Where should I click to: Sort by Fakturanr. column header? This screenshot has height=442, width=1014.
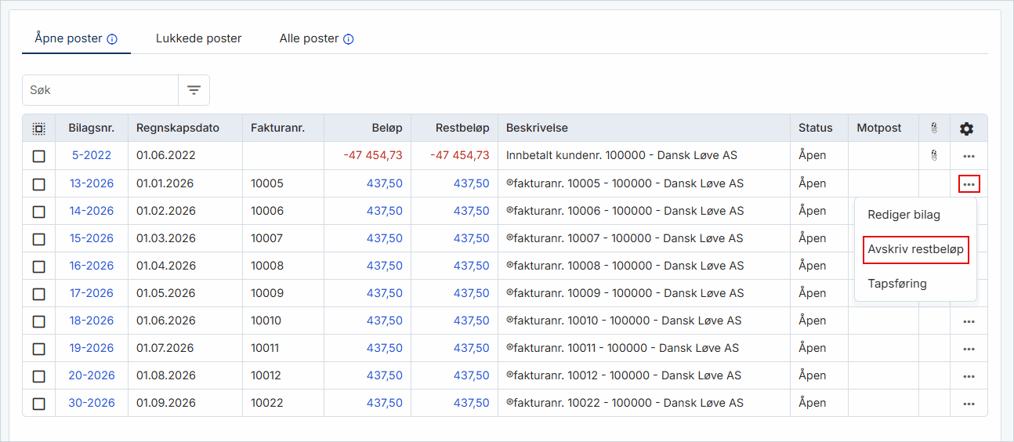coord(277,128)
